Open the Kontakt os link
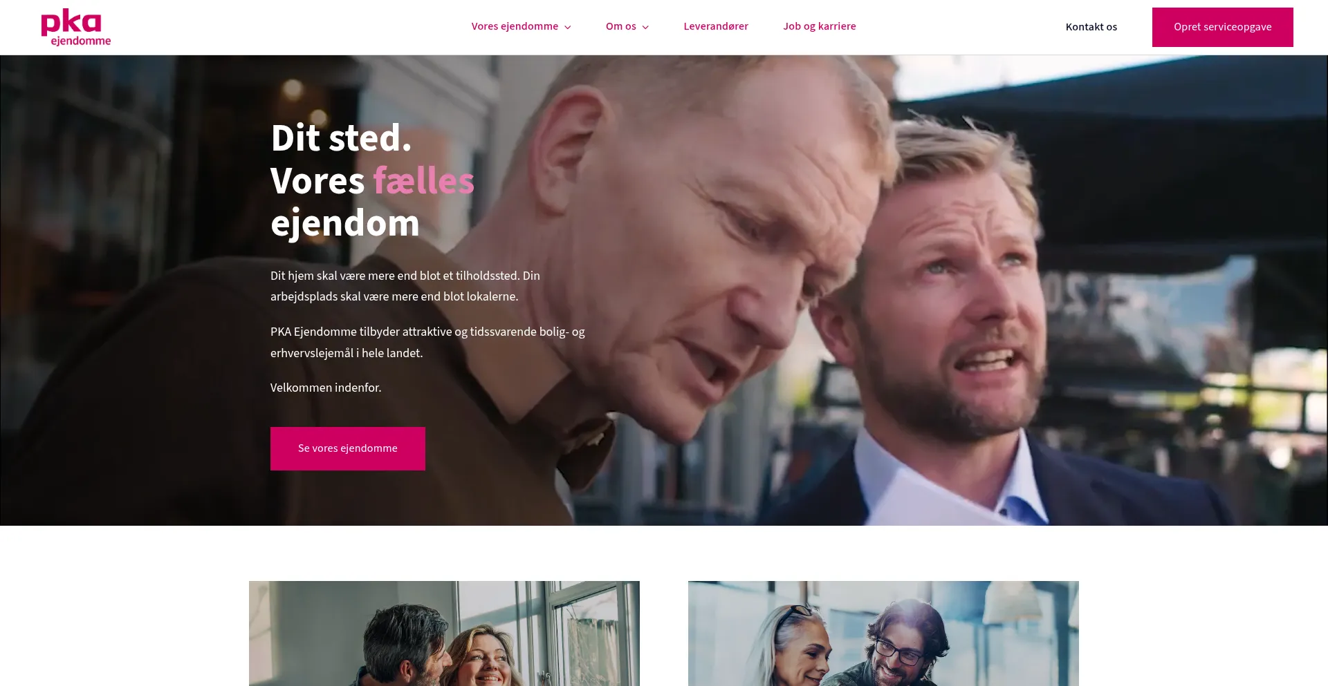The image size is (1328, 686). (x=1091, y=27)
